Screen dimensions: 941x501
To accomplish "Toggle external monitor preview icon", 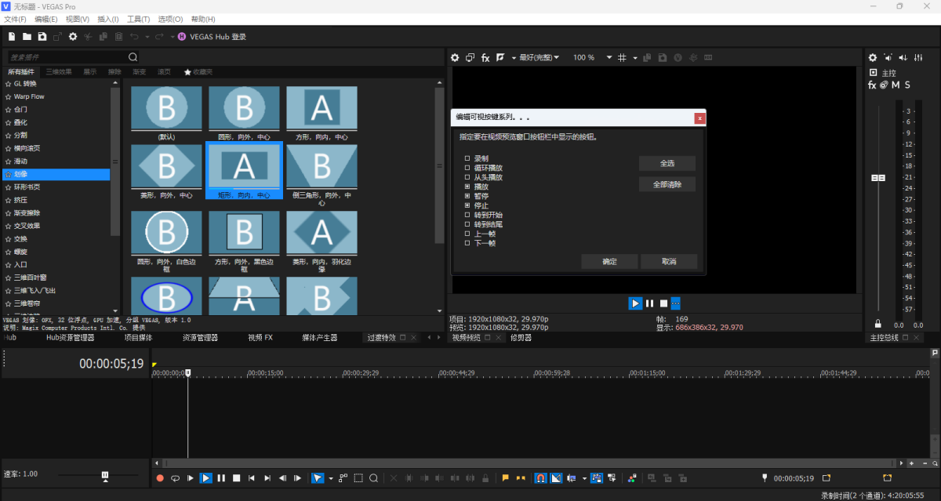I will pyautogui.click(x=470, y=57).
